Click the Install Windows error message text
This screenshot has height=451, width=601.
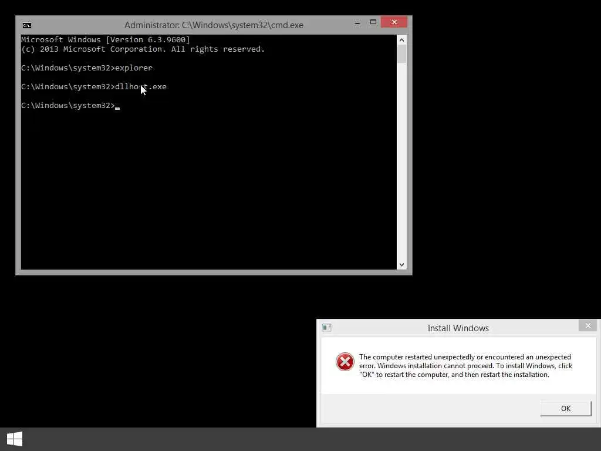[465, 366]
